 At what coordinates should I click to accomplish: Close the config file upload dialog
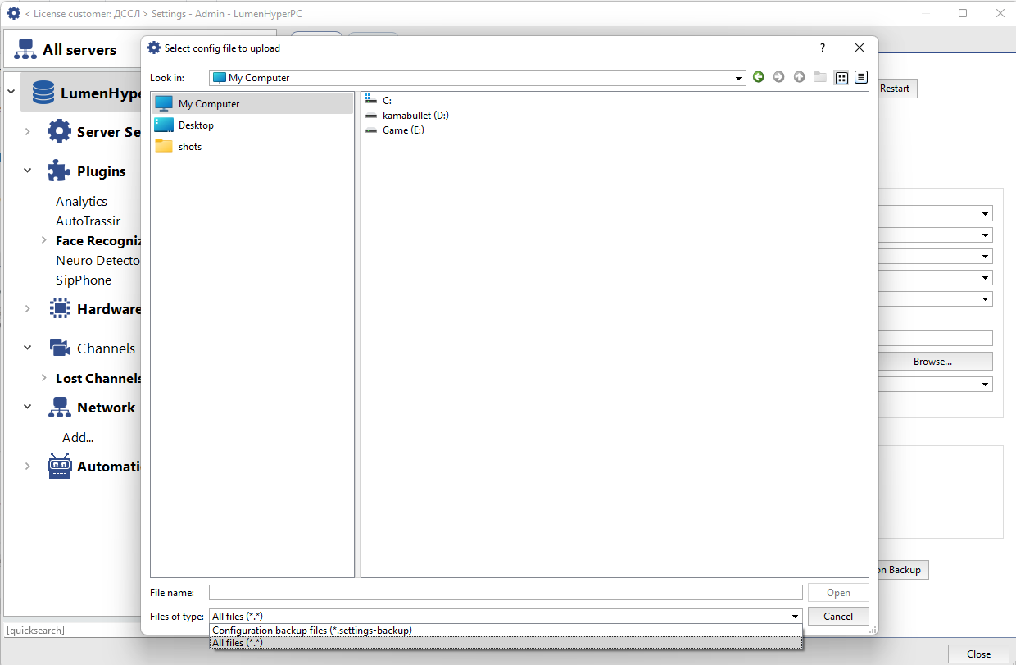tap(860, 48)
